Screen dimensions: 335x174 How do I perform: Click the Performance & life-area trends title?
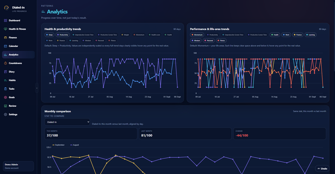[210, 29]
